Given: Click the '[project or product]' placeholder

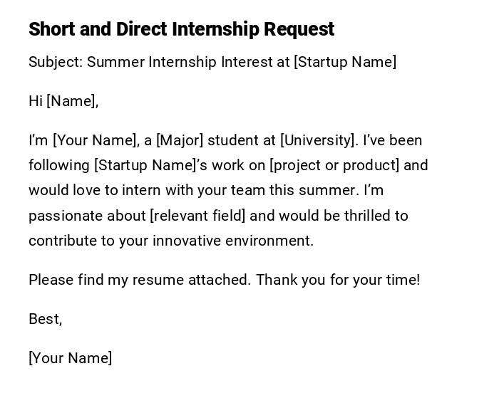Looking at the screenshot, I should point(334,165).
